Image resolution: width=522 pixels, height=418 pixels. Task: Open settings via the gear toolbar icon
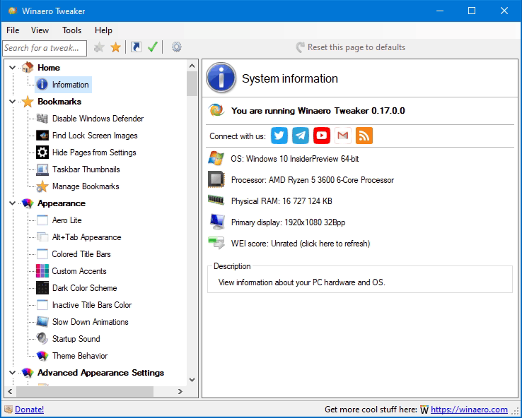pyautogui.click(x=176, y=47)
